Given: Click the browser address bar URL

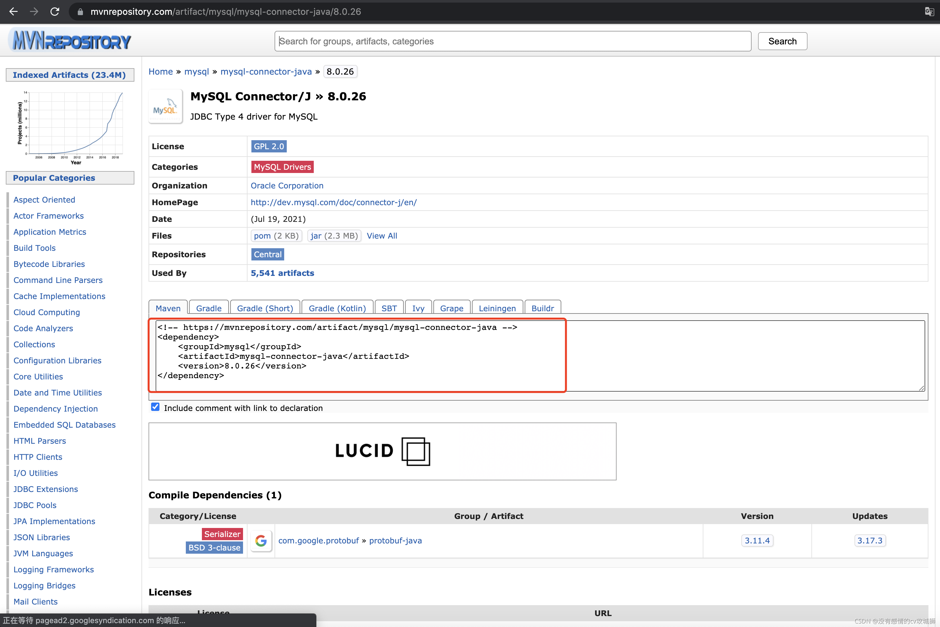Looking at the screenshot, I should pos(225,12).
